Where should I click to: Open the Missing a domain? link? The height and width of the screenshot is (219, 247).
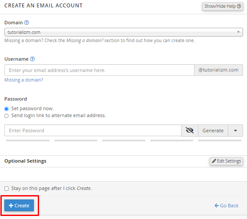24,80
